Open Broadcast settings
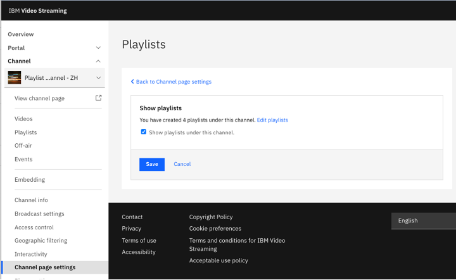Image resolution: width=456 pixels, height=280 pixels. click(x=39, y=213)
